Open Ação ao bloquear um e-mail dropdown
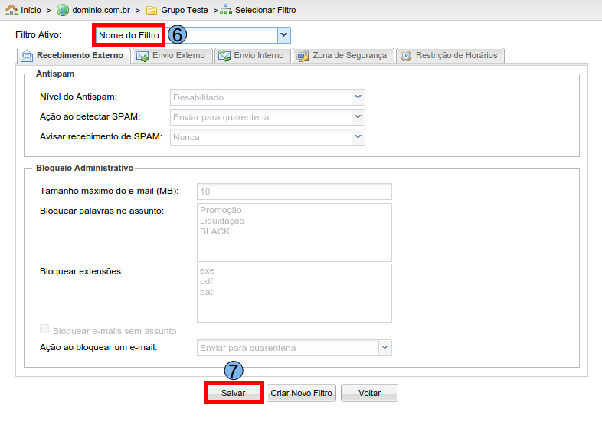This screenshot has height=439, width=602. 384,348
